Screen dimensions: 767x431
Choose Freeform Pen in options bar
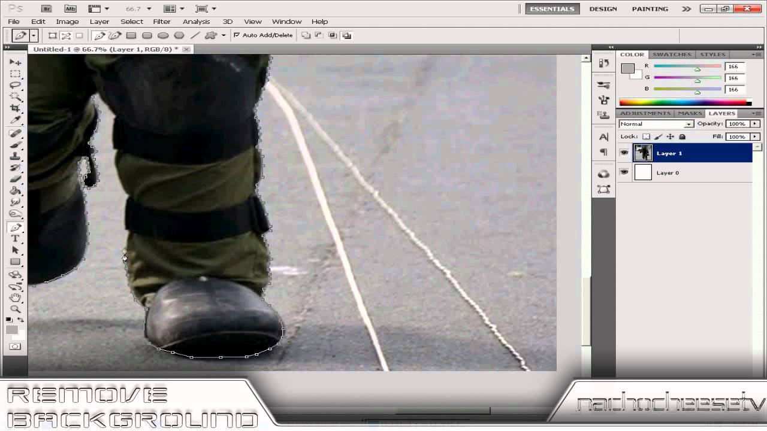pyautogui.click(x=114, y=35)
